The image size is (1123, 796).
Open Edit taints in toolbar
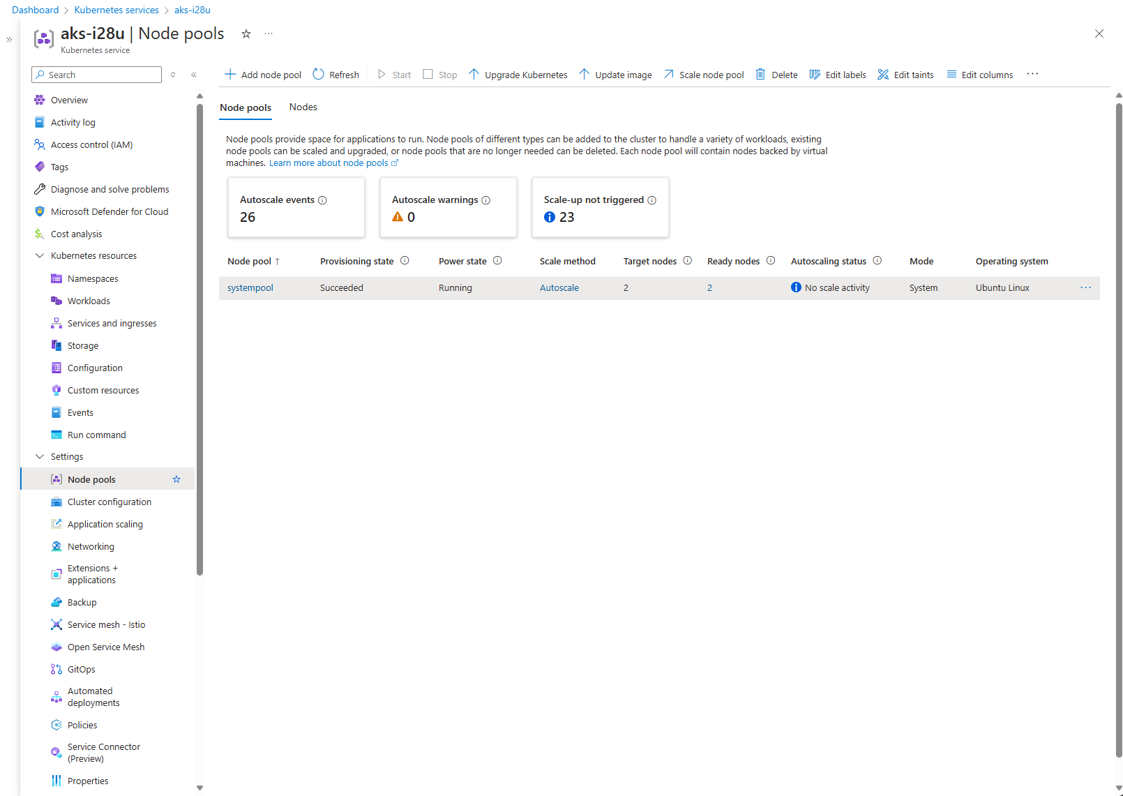pyautogui.click(x=905, y=75)
